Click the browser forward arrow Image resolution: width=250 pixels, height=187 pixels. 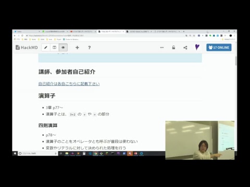pyautogui.click(x=18, y=35)
